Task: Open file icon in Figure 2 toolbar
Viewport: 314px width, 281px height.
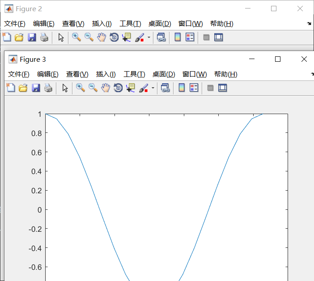Action: coord(19,38)
